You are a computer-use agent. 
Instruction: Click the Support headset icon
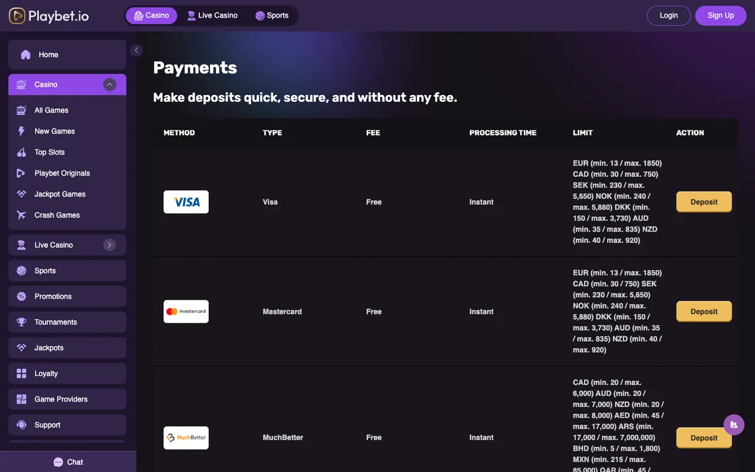(21, 425)
